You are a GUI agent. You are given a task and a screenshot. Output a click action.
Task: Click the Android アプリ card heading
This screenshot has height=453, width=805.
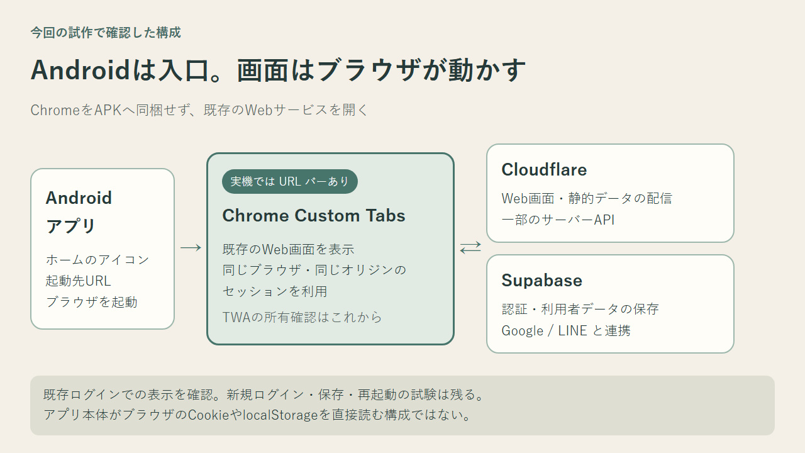[x=79, y=211]
